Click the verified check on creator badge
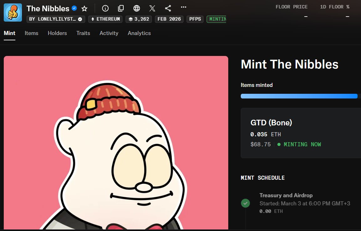 tap(80, 19)
